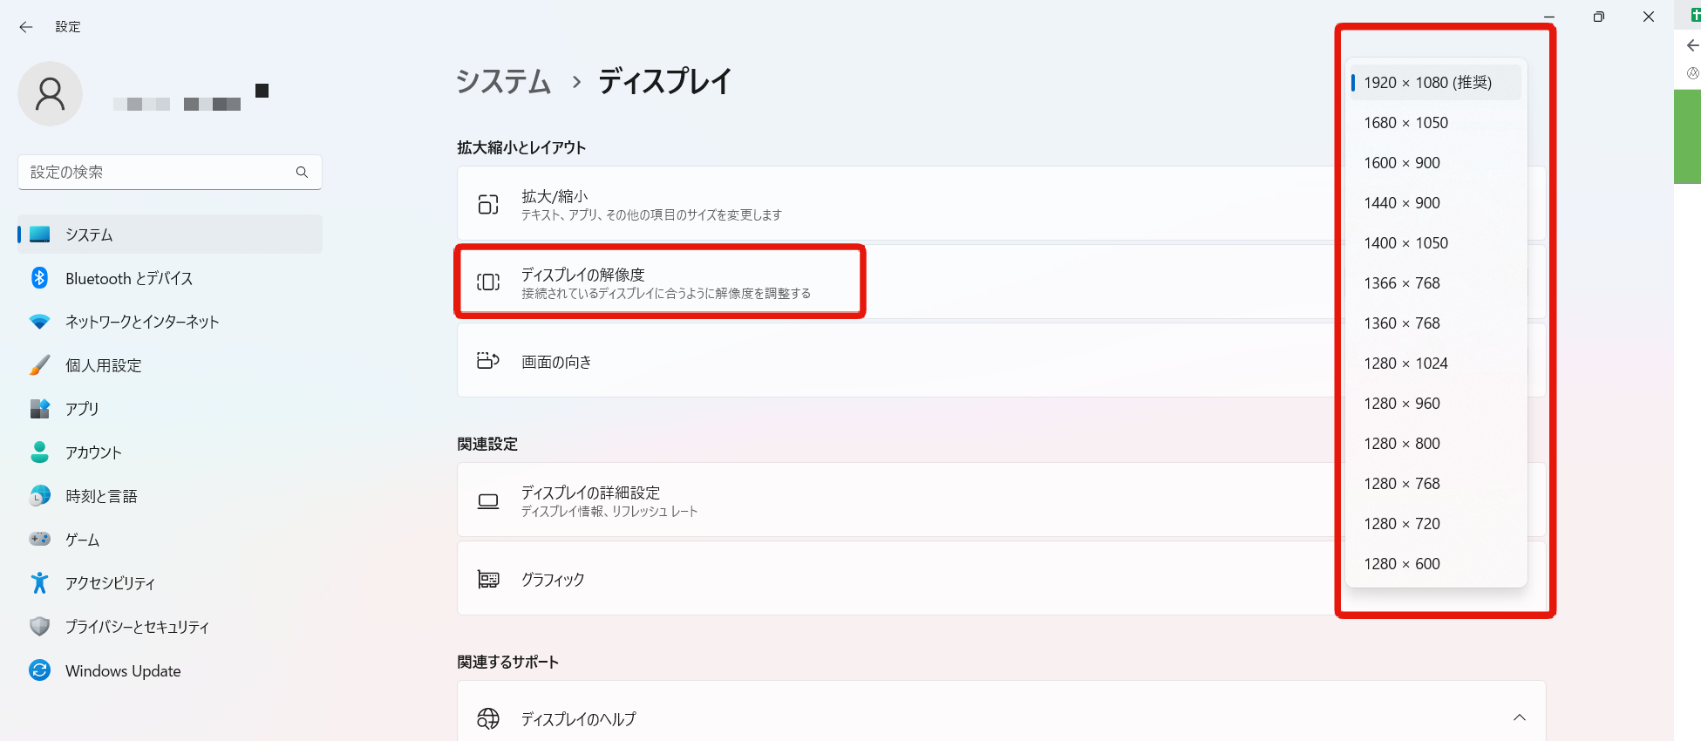Click the システム breadcrumb link

[504, 82]
